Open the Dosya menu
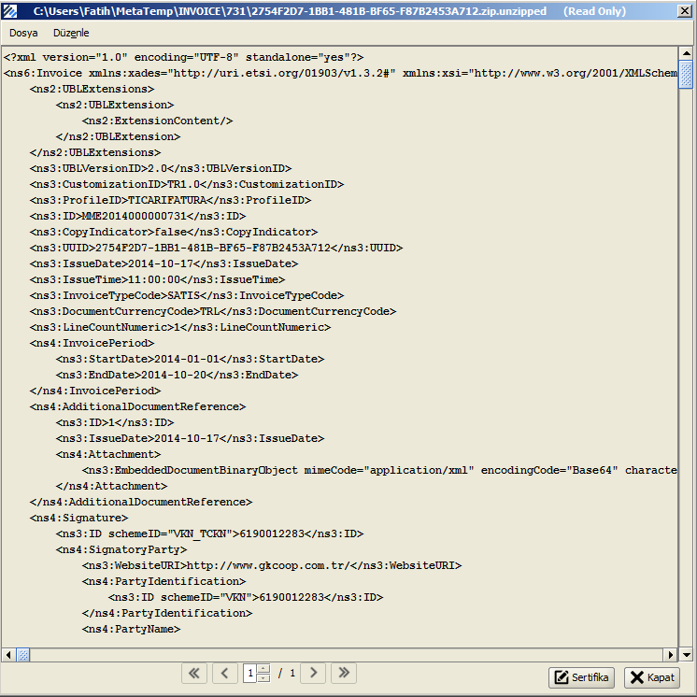The height and width of the screenshot is (697, 697). 23,33
